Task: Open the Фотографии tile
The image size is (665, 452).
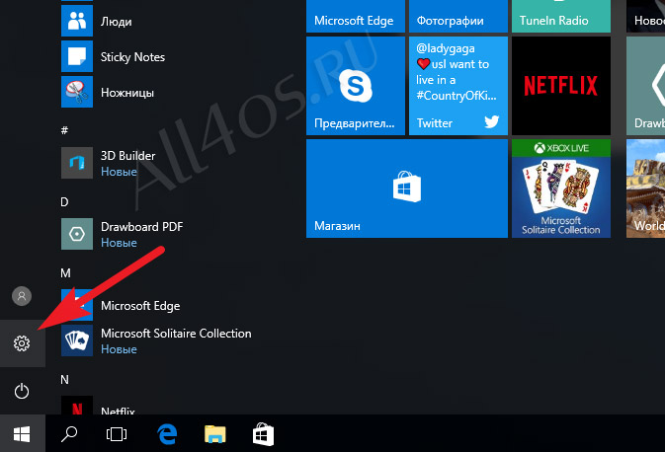Action: click(x=458, y=16)
